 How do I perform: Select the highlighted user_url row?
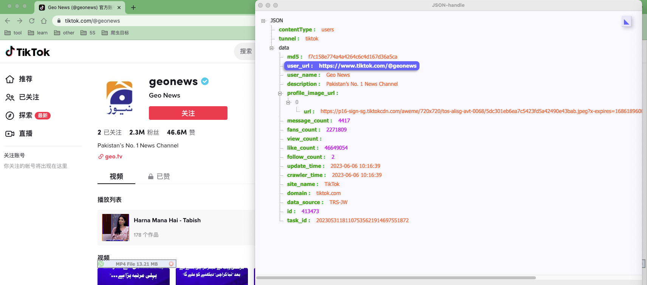(351, 66)
